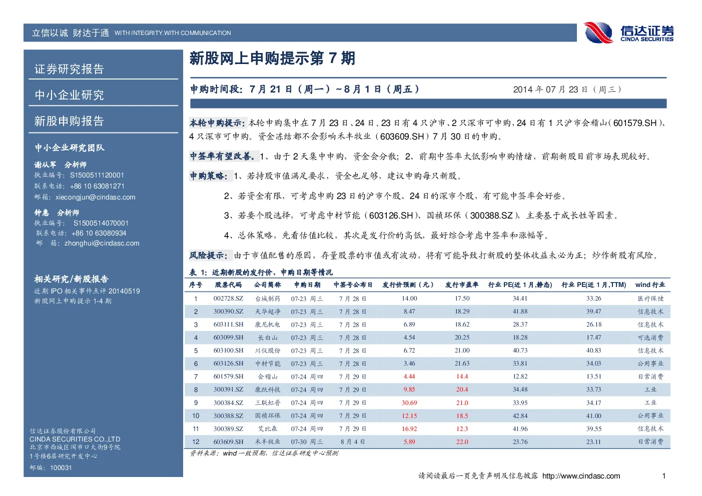Viewport: 702px width, 496px height.
Task: Click table header 发行市盈率
Action: point(462,285)
